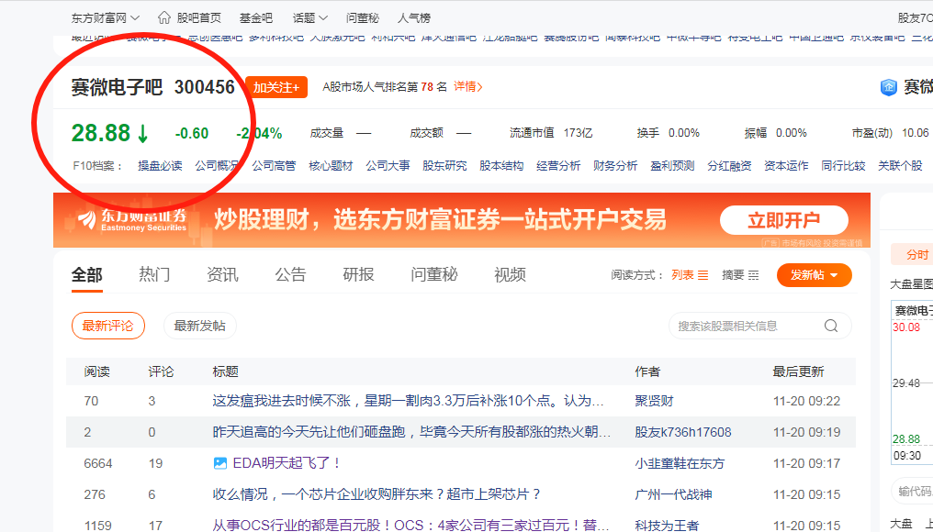Open author 小韭童鞋在东方 profile
933x532 pixels.
tap(680, 463)
